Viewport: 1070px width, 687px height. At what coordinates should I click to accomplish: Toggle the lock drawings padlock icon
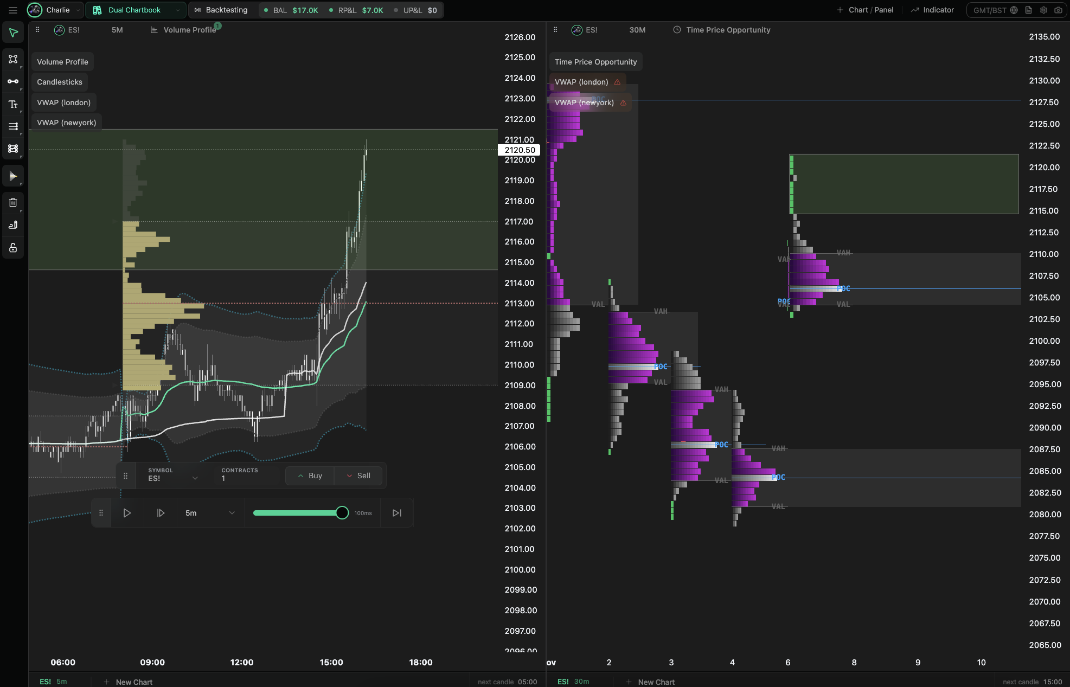pos(13,248)
